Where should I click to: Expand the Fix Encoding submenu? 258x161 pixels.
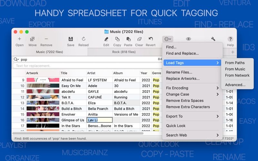pyautogui.click(x=192, y=88)
